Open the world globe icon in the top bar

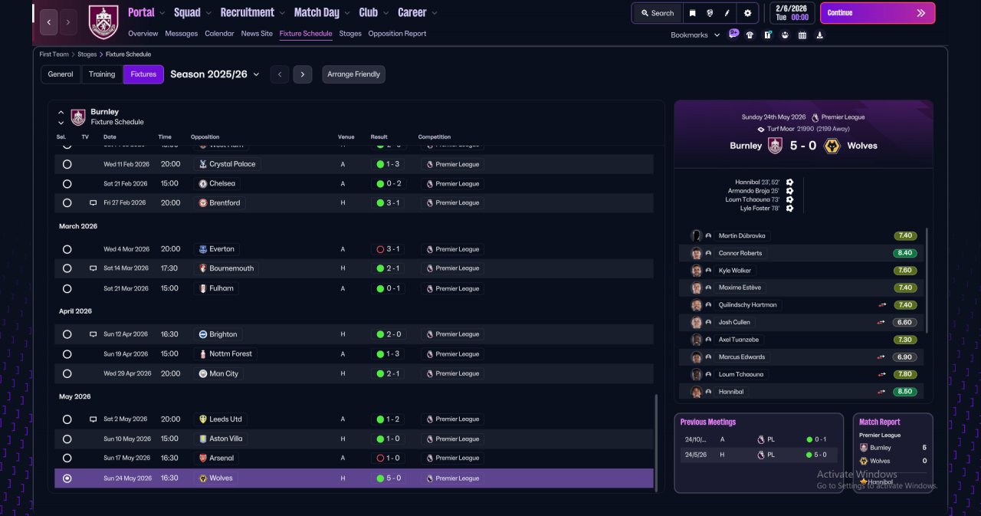pyautogui.click(x=710, y=13)
